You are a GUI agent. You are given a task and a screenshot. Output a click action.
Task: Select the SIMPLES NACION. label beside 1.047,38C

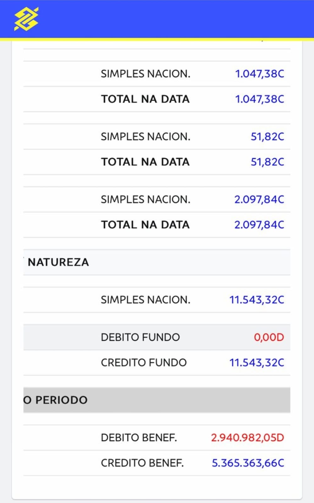click(x=146, y=74)
